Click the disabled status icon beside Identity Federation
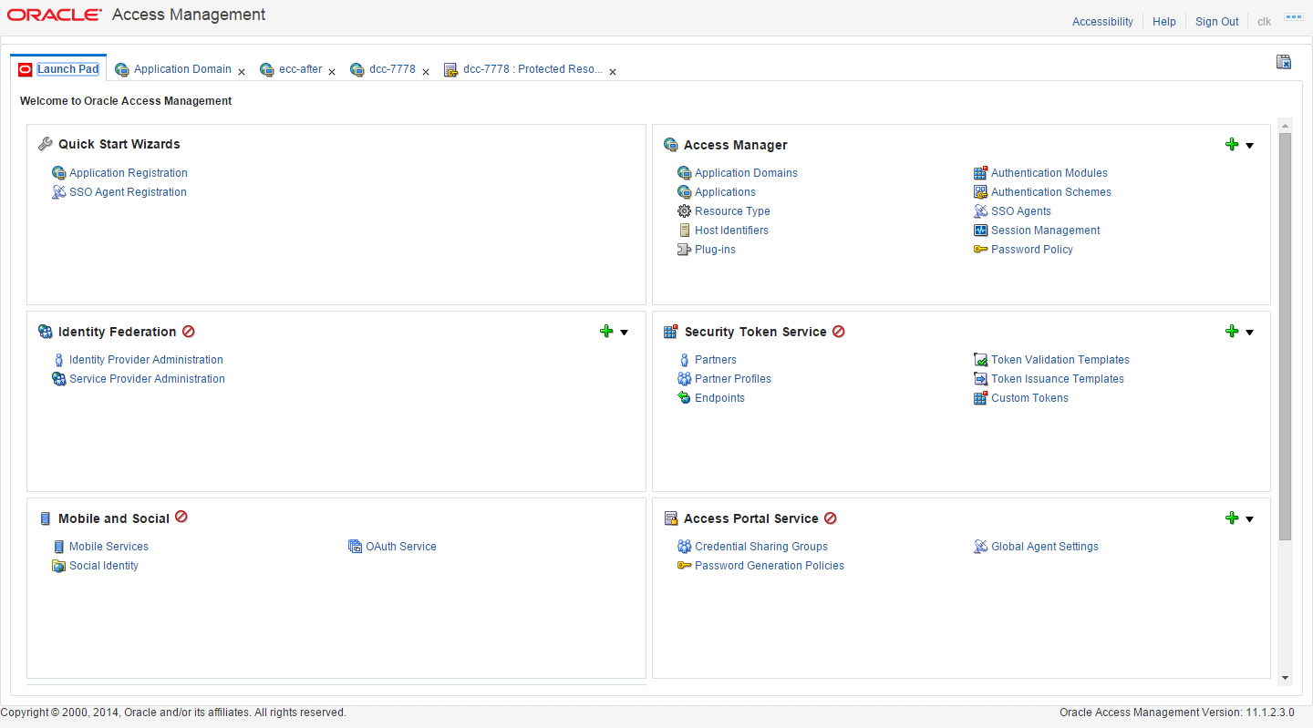The height and width of the screenshot is (728, 1313). pyautogui.click(x=189, y=332)
